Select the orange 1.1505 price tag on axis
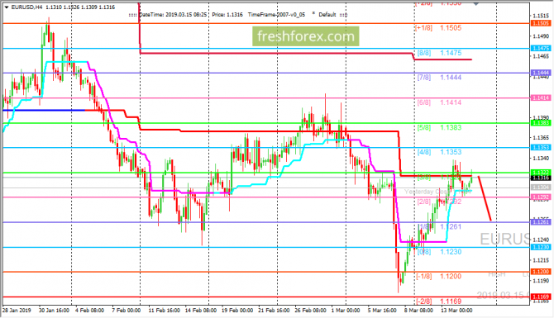 coord(541,23)
